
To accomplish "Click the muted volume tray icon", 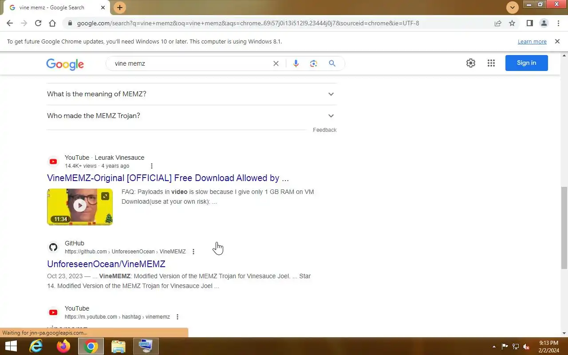I will (526, 347).
